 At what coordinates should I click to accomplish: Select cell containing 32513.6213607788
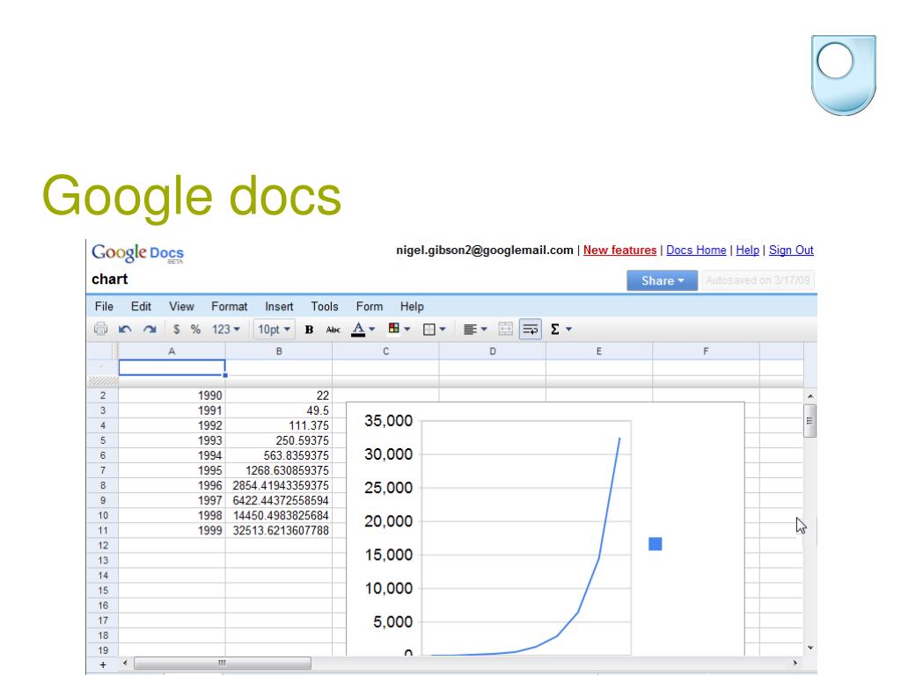click(279, 530)
